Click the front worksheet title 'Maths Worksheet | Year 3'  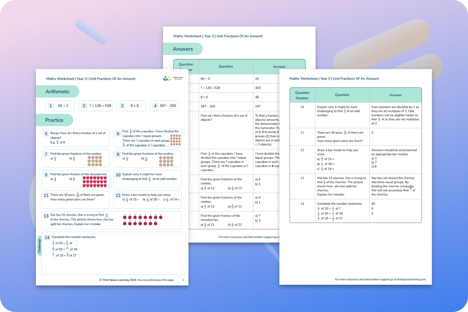(x=90, y=79)
